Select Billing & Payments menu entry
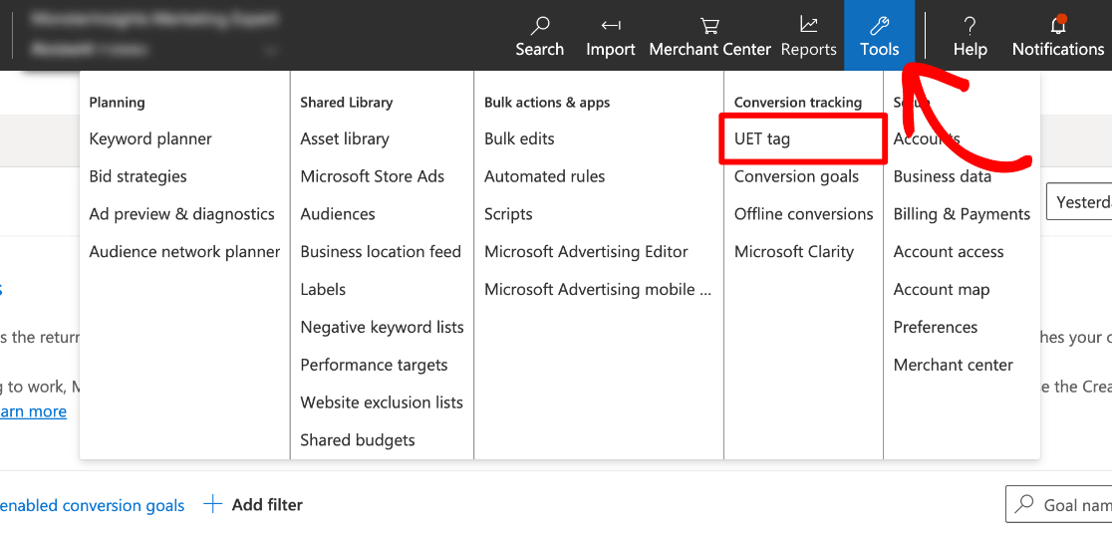The image size is (1112, 537). click(x=962, y=214)
